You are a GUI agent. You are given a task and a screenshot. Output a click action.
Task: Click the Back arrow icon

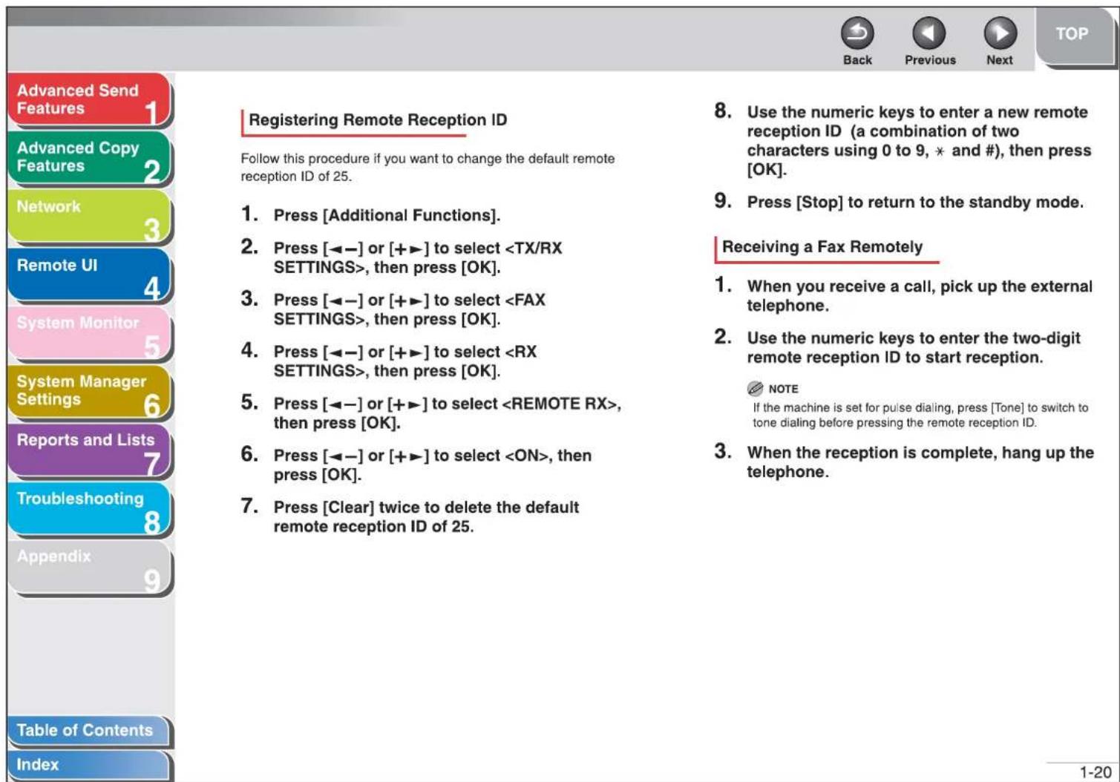(x=857, y=33)
